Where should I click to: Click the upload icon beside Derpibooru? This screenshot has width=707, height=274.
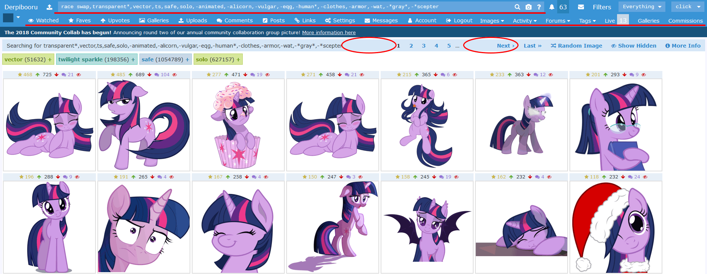[x=49, y=7]
